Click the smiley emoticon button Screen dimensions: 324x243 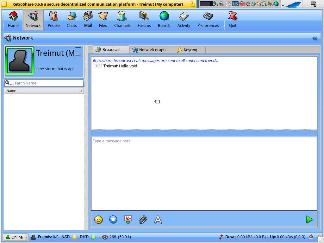point(98,220)
